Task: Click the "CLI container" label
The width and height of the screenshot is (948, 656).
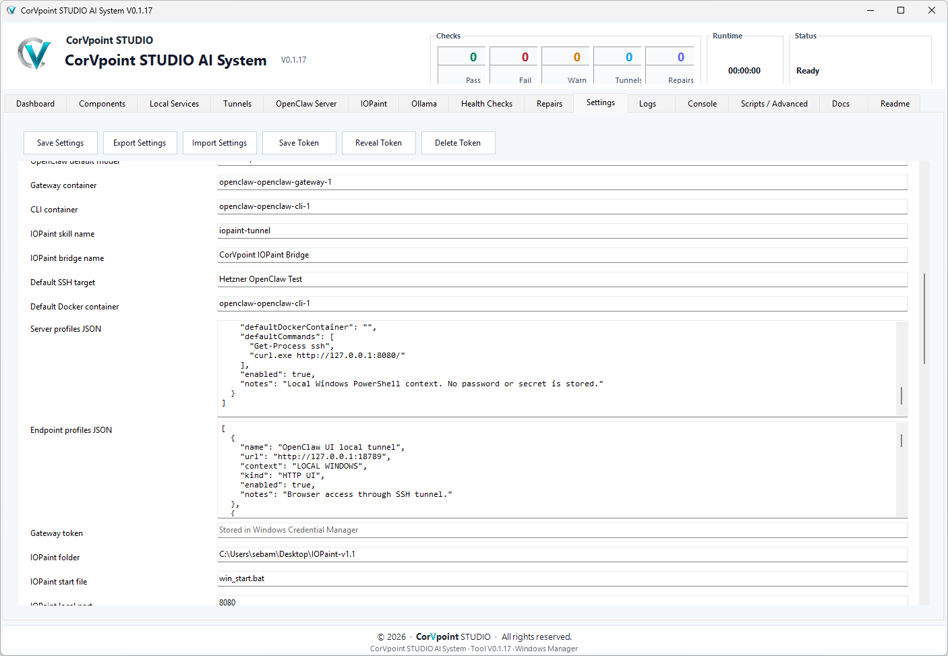Action: pos(54,210)
